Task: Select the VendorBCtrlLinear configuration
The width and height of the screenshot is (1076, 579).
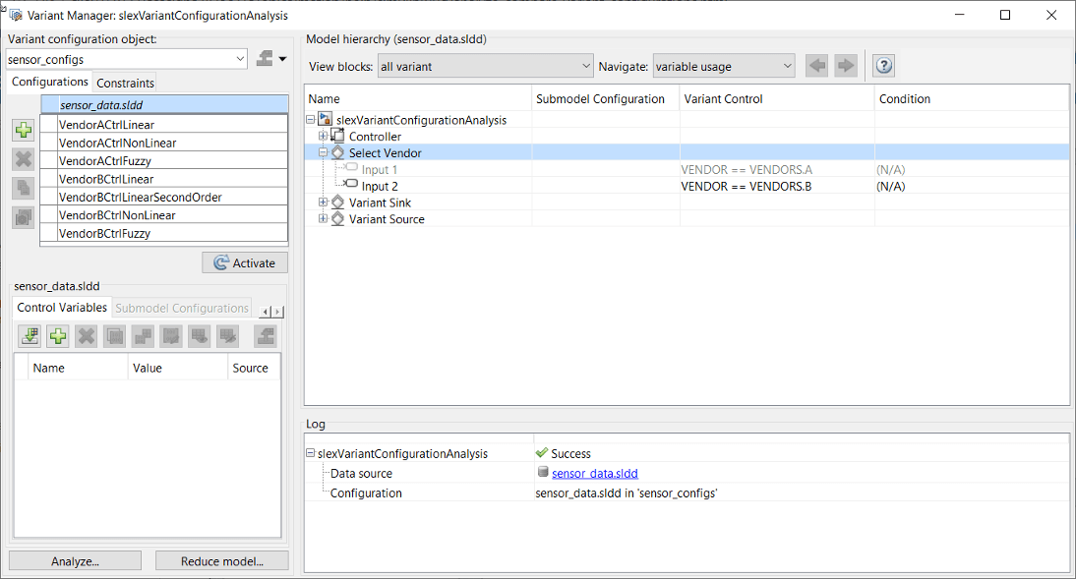Action: 164,179
